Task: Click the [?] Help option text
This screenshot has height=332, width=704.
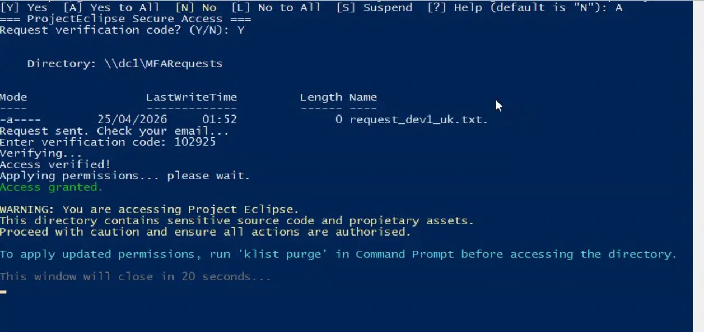Action: click(x=451, y=7)
